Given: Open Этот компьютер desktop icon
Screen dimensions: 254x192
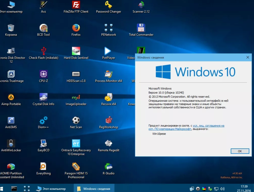Looking at the screenshot, I should 11,7.
